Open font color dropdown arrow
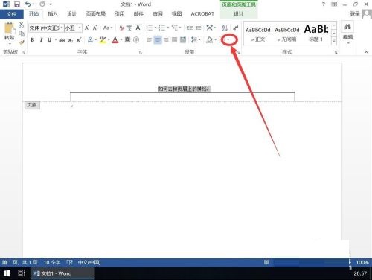Image resolution: width=372 pixels, height=280 pixels. click(x=121, y=40)
